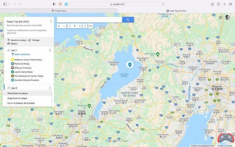Open a new tab with plus icon

224,4
